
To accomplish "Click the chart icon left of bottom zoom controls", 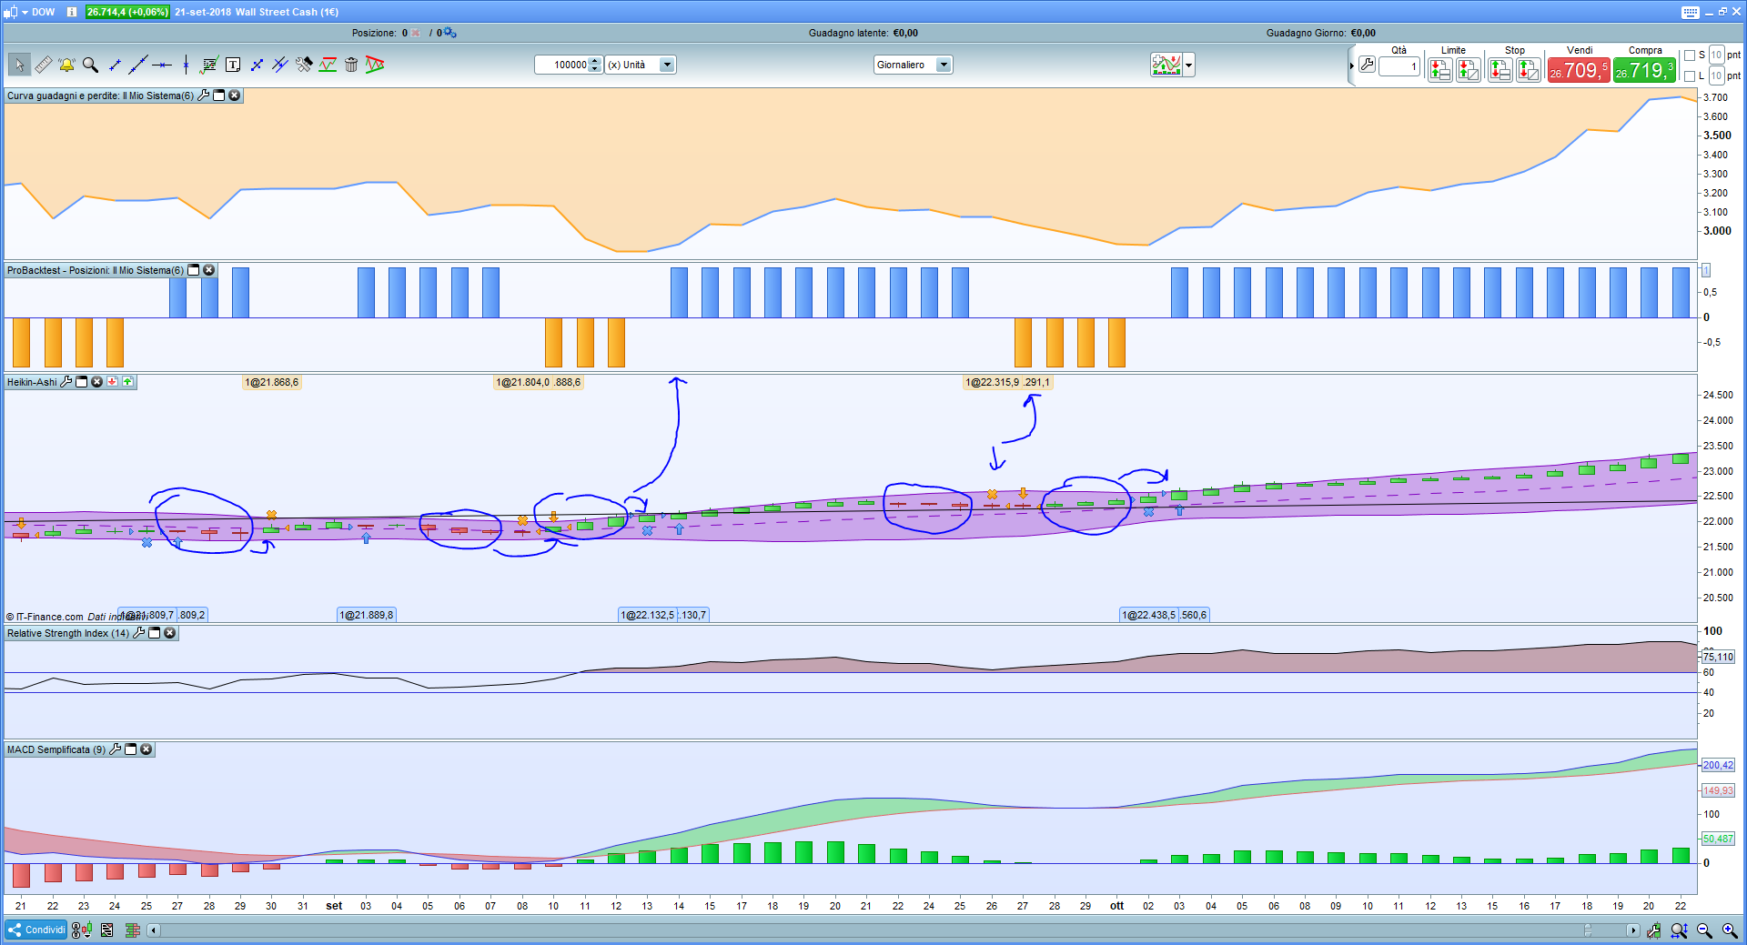I will click(x=1653, y=930).
